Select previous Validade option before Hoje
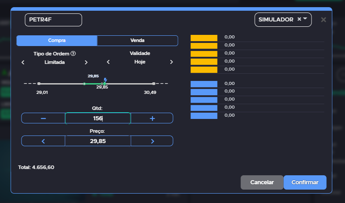 [x=108, y=62]
